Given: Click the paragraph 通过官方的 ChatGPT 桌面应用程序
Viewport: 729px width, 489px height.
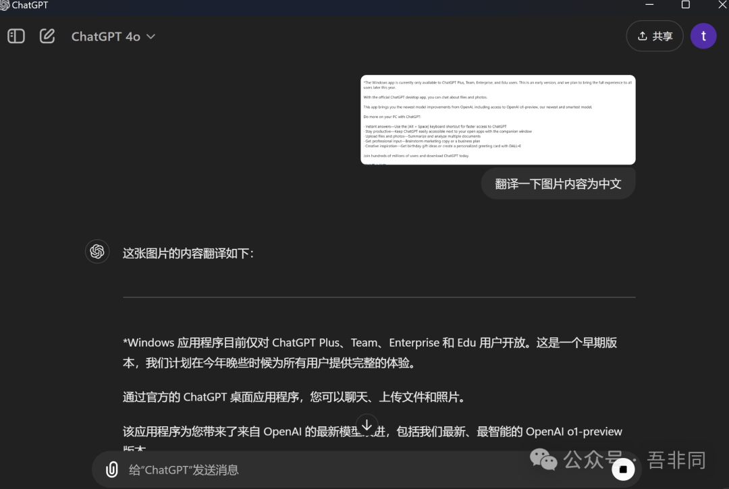Looking at the screenshot, I should coord(294,397).
